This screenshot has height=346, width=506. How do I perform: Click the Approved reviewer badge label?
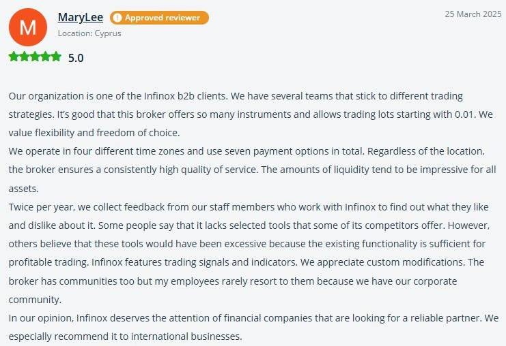pos(163,18)
